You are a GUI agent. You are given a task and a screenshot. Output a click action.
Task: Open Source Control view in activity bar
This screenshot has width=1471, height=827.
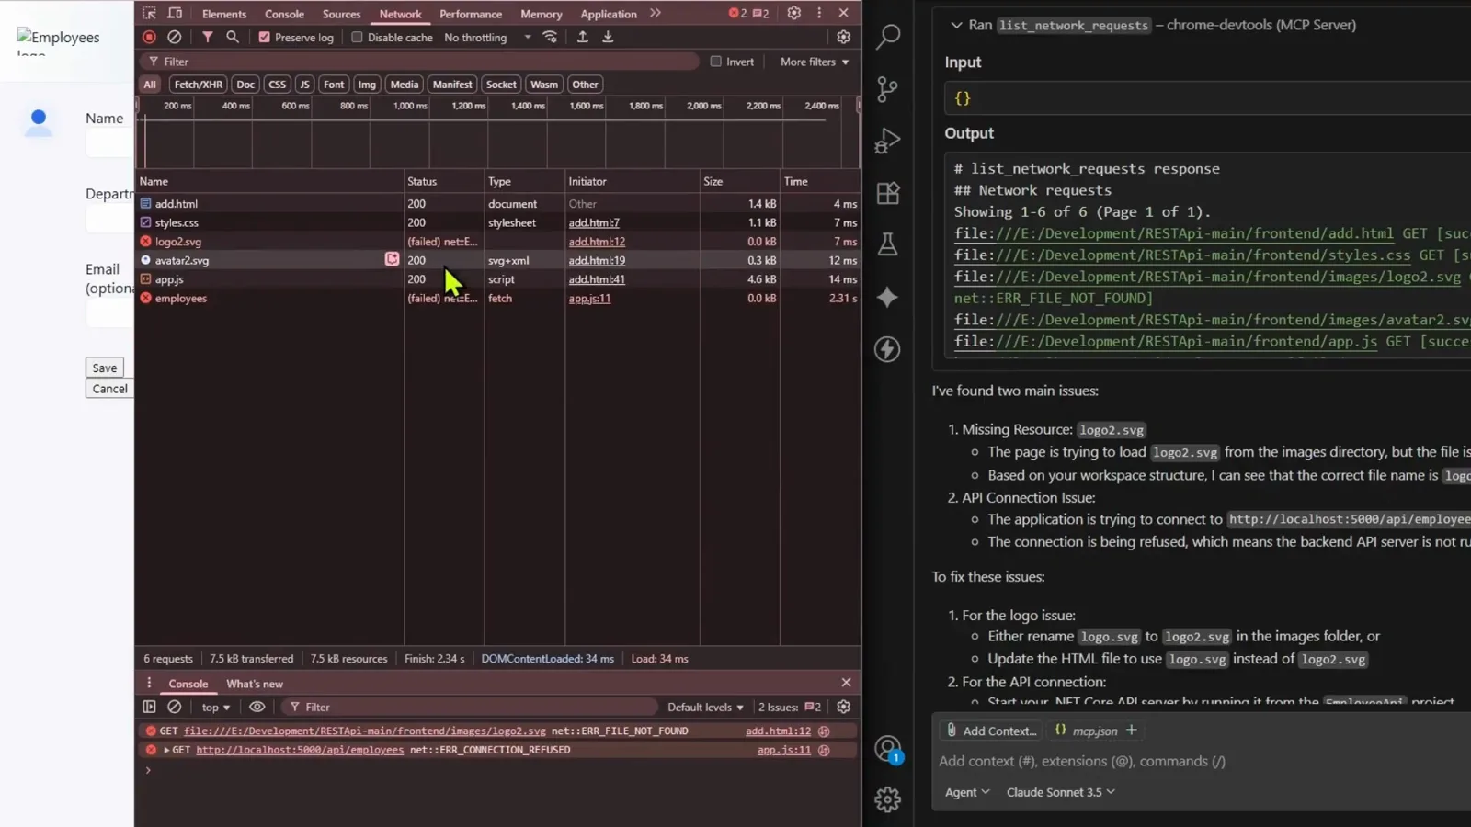click(x=888, y=88)
